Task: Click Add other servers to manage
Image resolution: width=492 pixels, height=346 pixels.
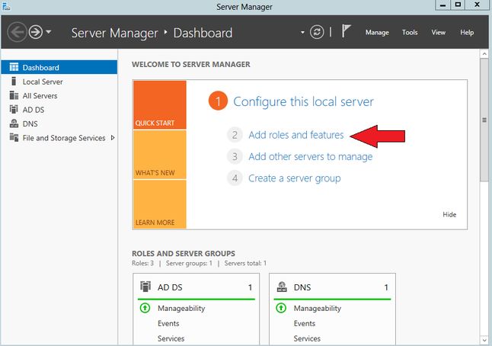Action: click(x=310, y=156)
